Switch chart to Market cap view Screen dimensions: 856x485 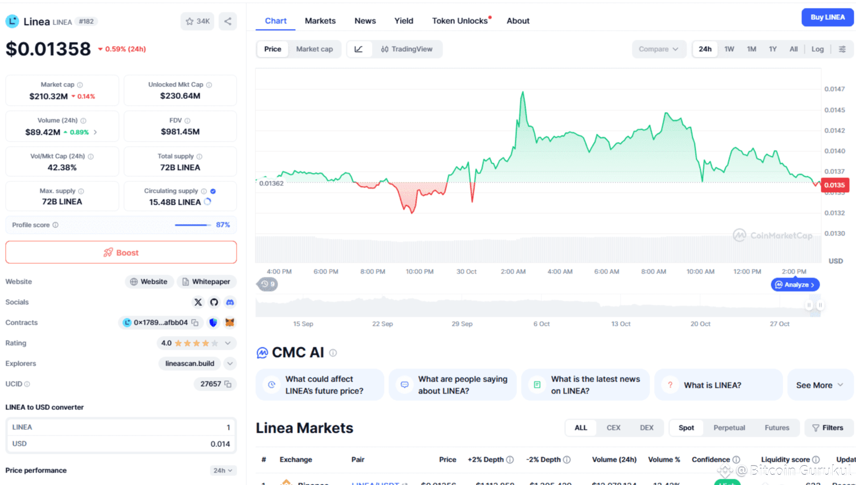(x=314, y=49)
